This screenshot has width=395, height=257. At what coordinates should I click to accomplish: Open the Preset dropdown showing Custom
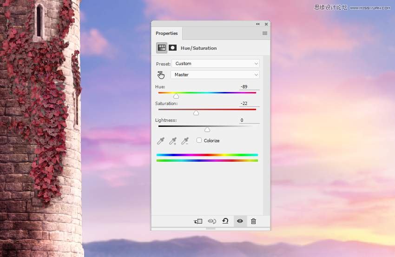click(x=216, y=64)
